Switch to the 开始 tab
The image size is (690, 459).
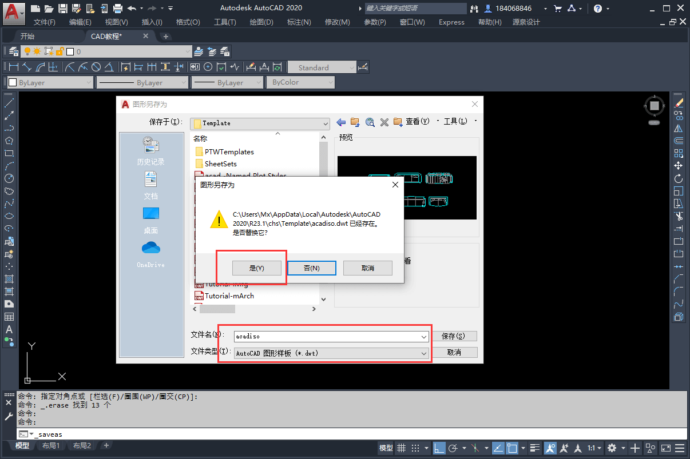point(27,36)
